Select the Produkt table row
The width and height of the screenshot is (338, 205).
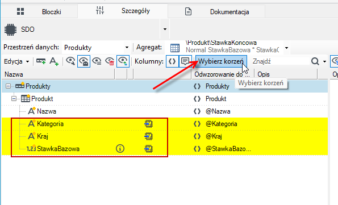coord(165,99)
